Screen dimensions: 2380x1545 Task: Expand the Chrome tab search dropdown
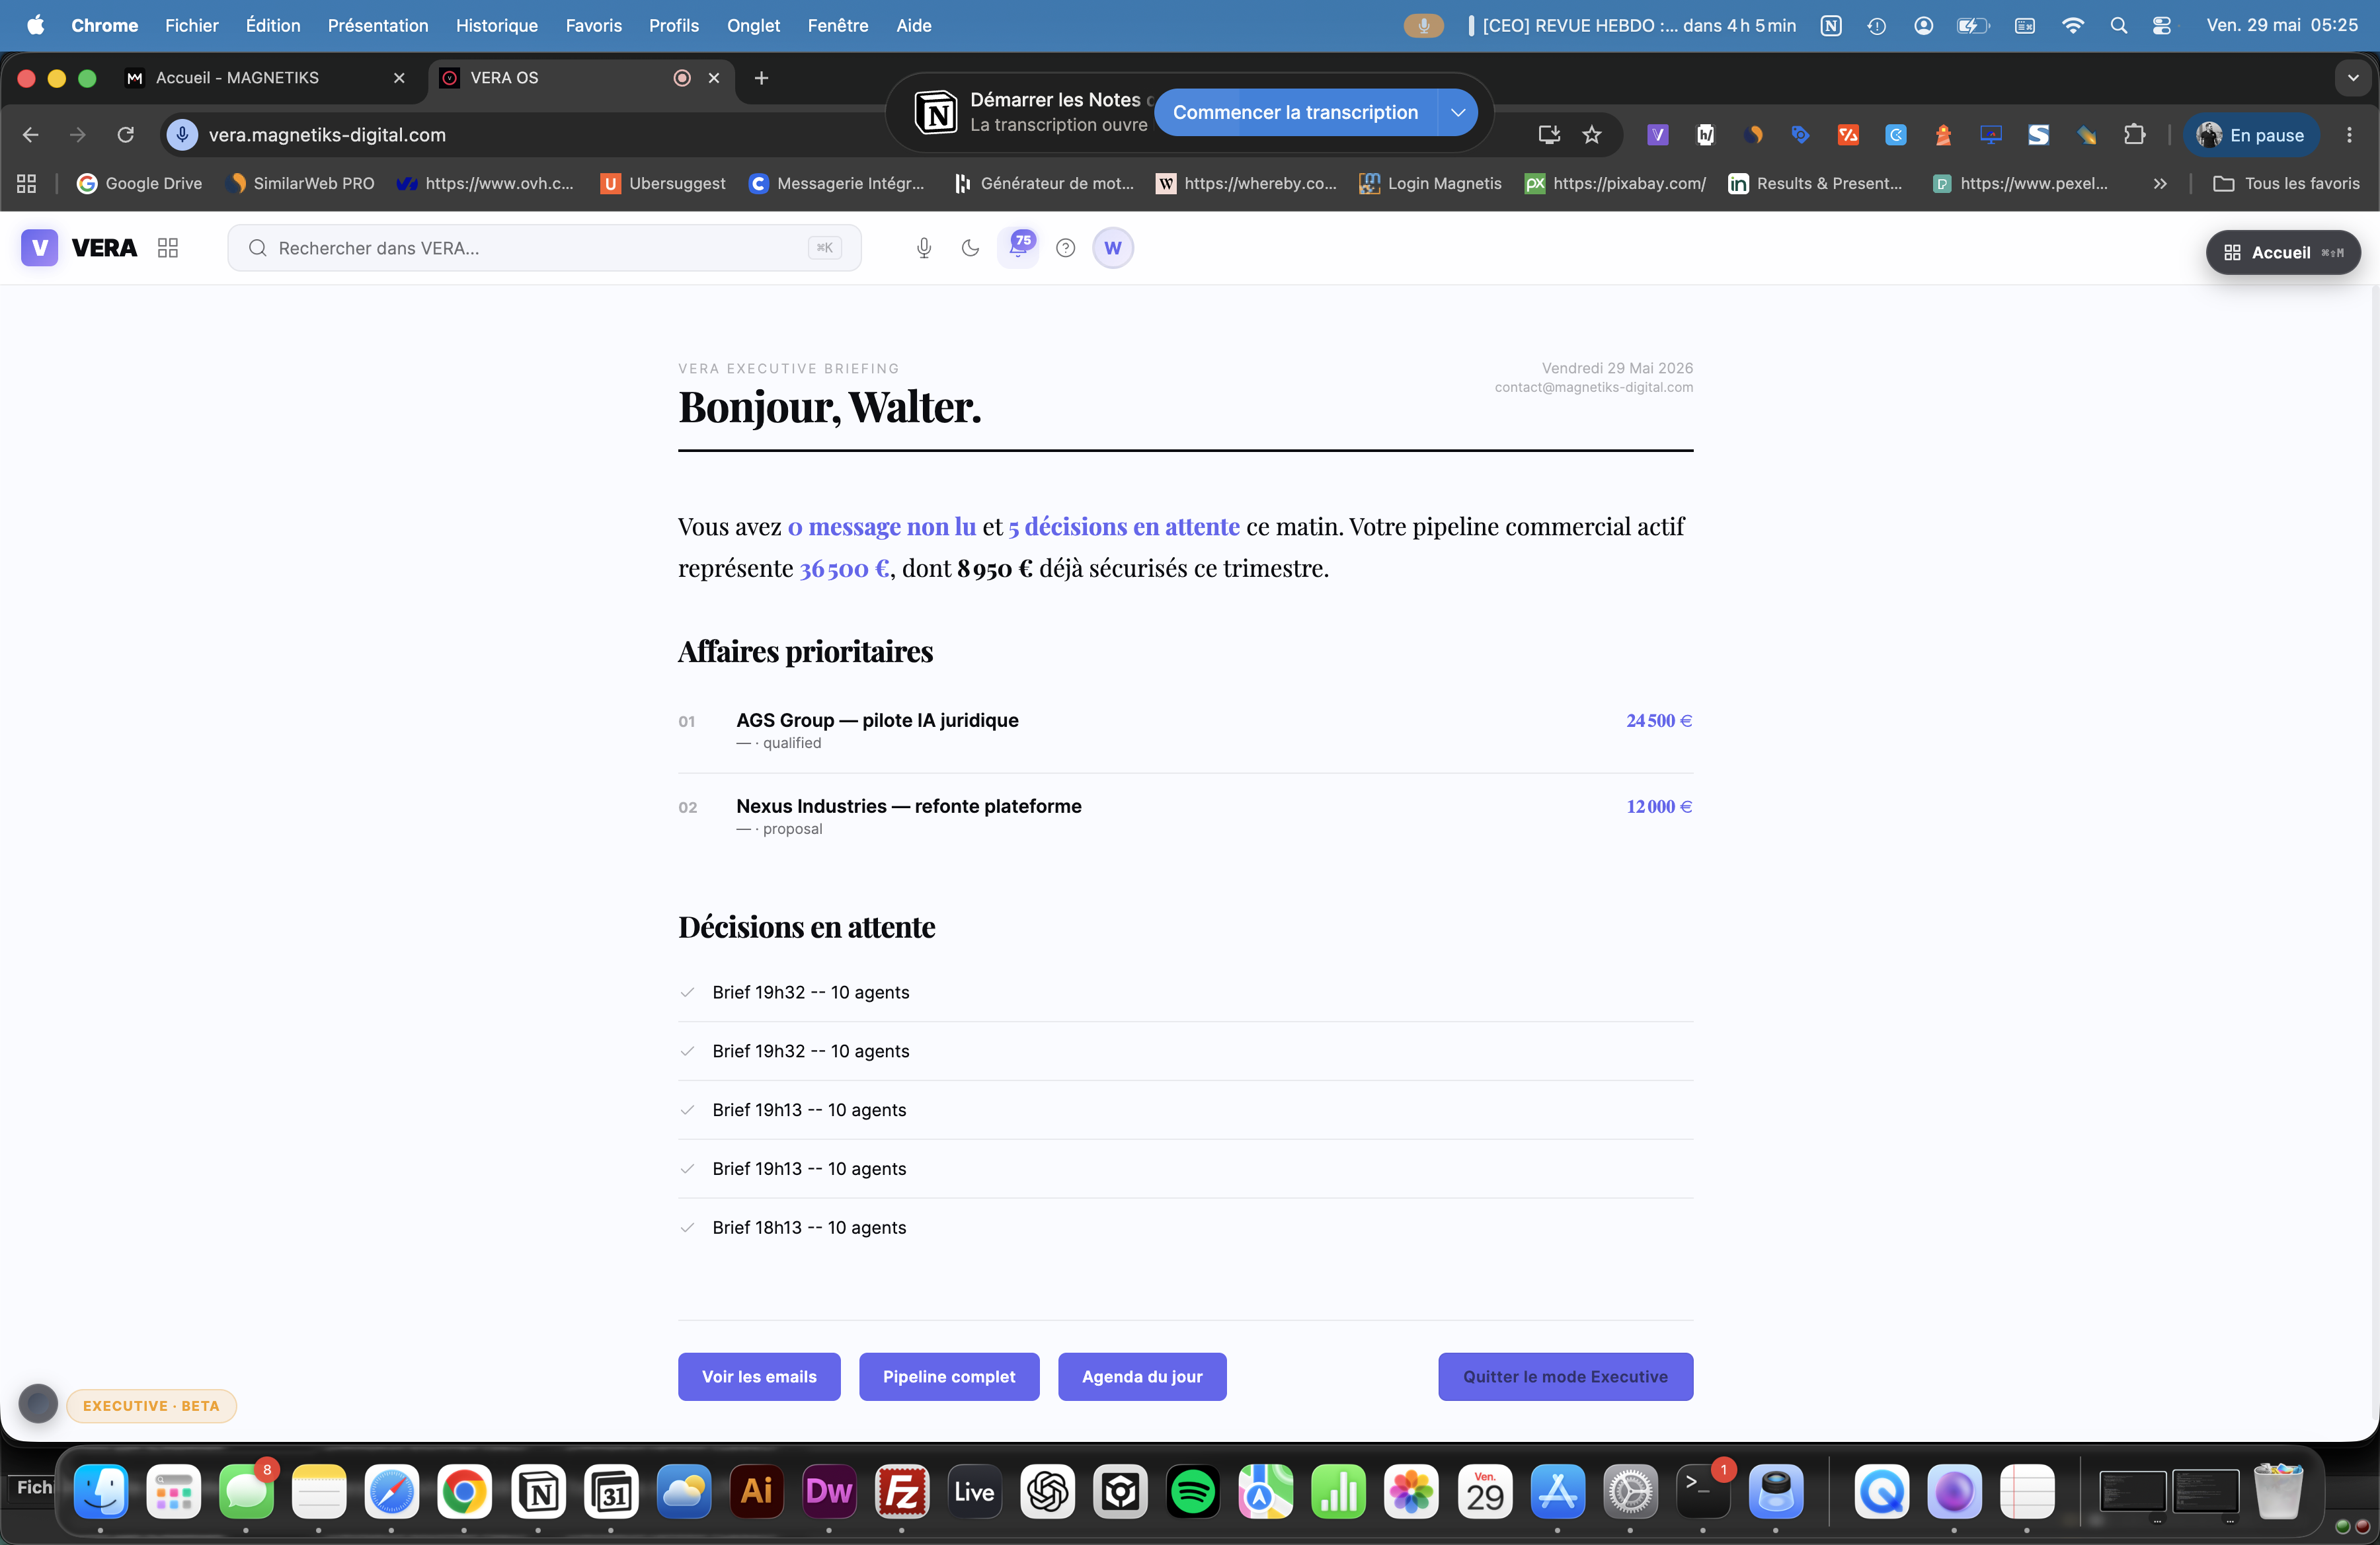coord(2353,78)
